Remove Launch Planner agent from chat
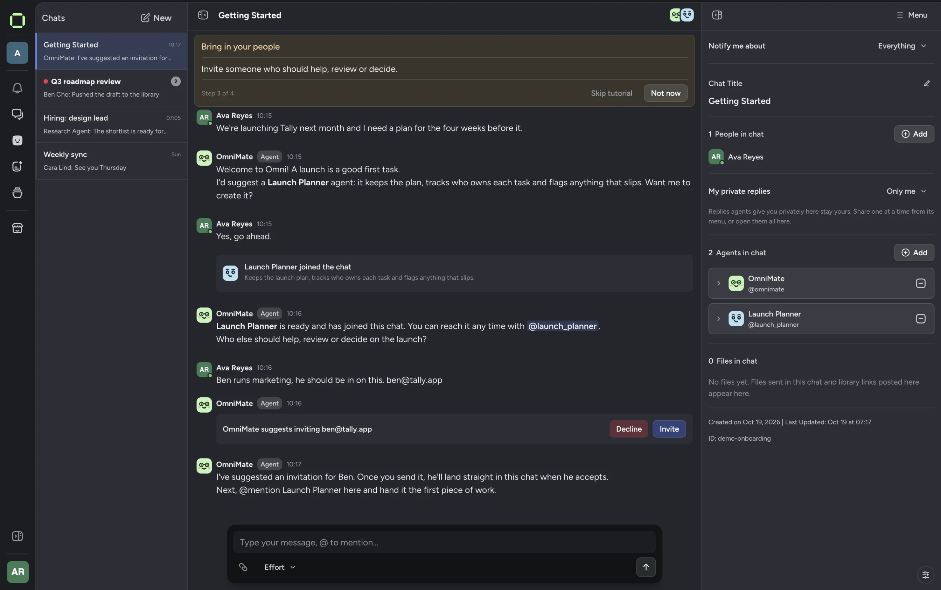 tap(920, 318)
